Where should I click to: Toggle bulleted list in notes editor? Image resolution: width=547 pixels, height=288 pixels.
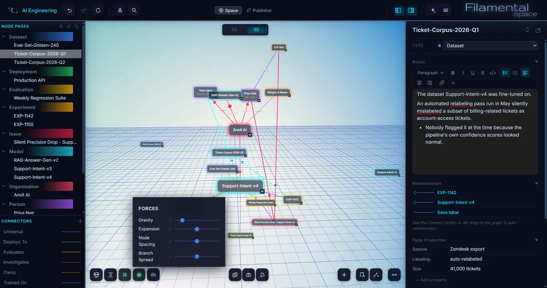[505, 73]
